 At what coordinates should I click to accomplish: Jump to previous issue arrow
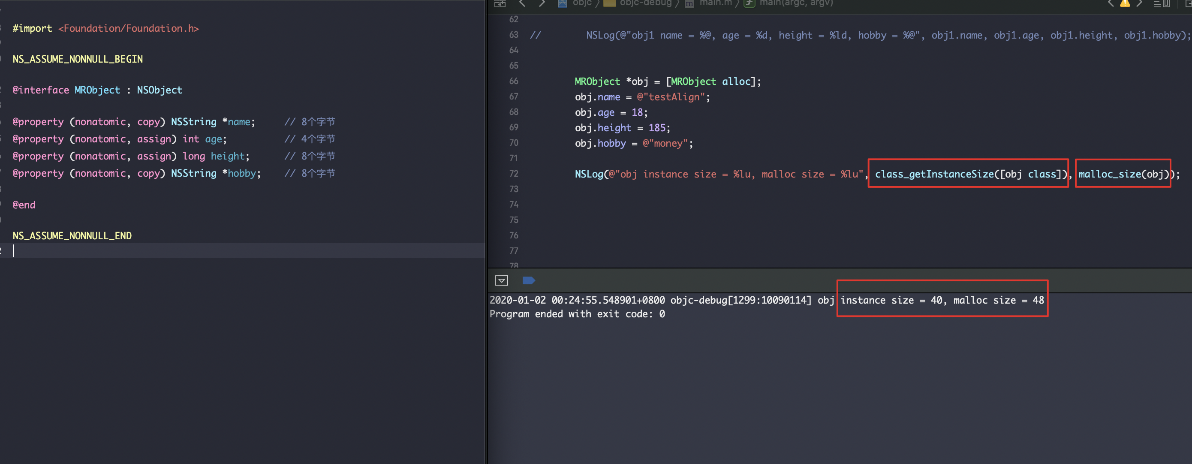coord(1111,3)
